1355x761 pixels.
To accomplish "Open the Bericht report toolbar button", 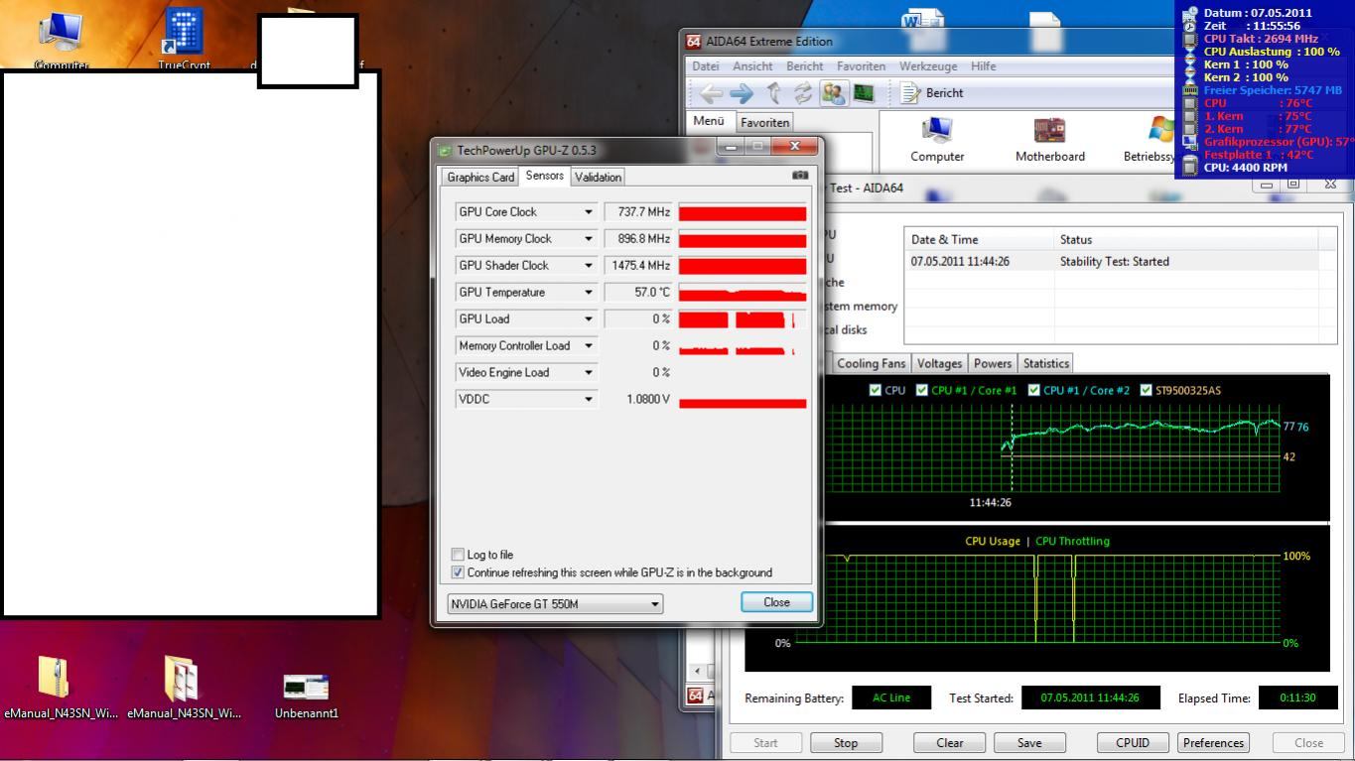I will tap(933, 93).
